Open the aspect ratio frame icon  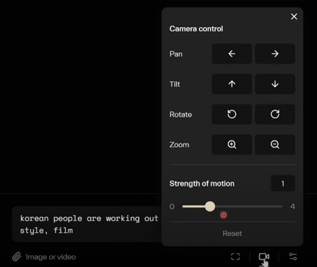pos(235,257)
